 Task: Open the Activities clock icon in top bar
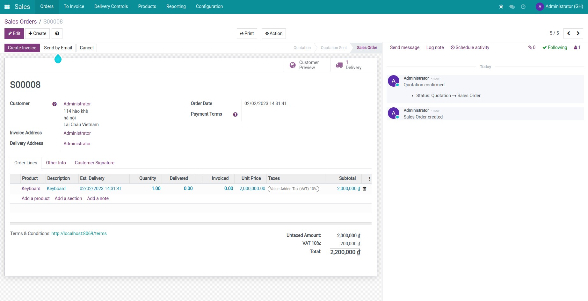point(523,6)
